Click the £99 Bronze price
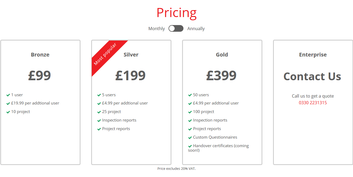 (40, 76)
